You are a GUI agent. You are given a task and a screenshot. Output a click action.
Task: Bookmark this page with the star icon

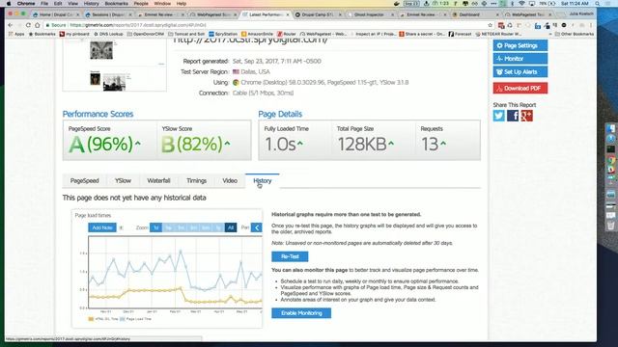pyautogui.click(x=490, y=25)
